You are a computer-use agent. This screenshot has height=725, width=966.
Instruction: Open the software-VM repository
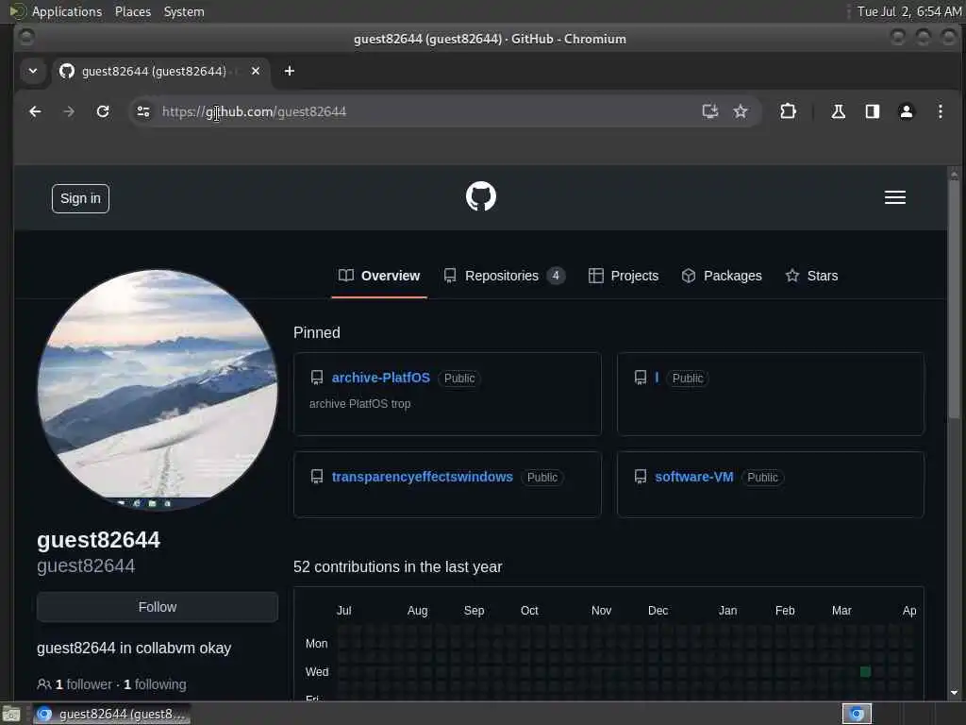(x=694, y=477)
